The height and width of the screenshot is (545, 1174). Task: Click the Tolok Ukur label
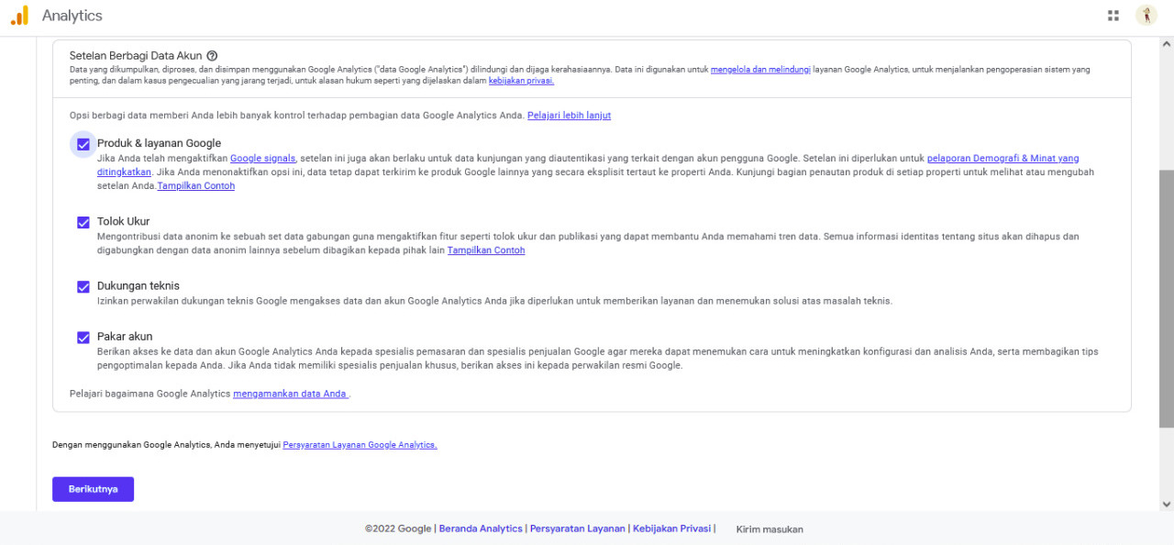123,221
